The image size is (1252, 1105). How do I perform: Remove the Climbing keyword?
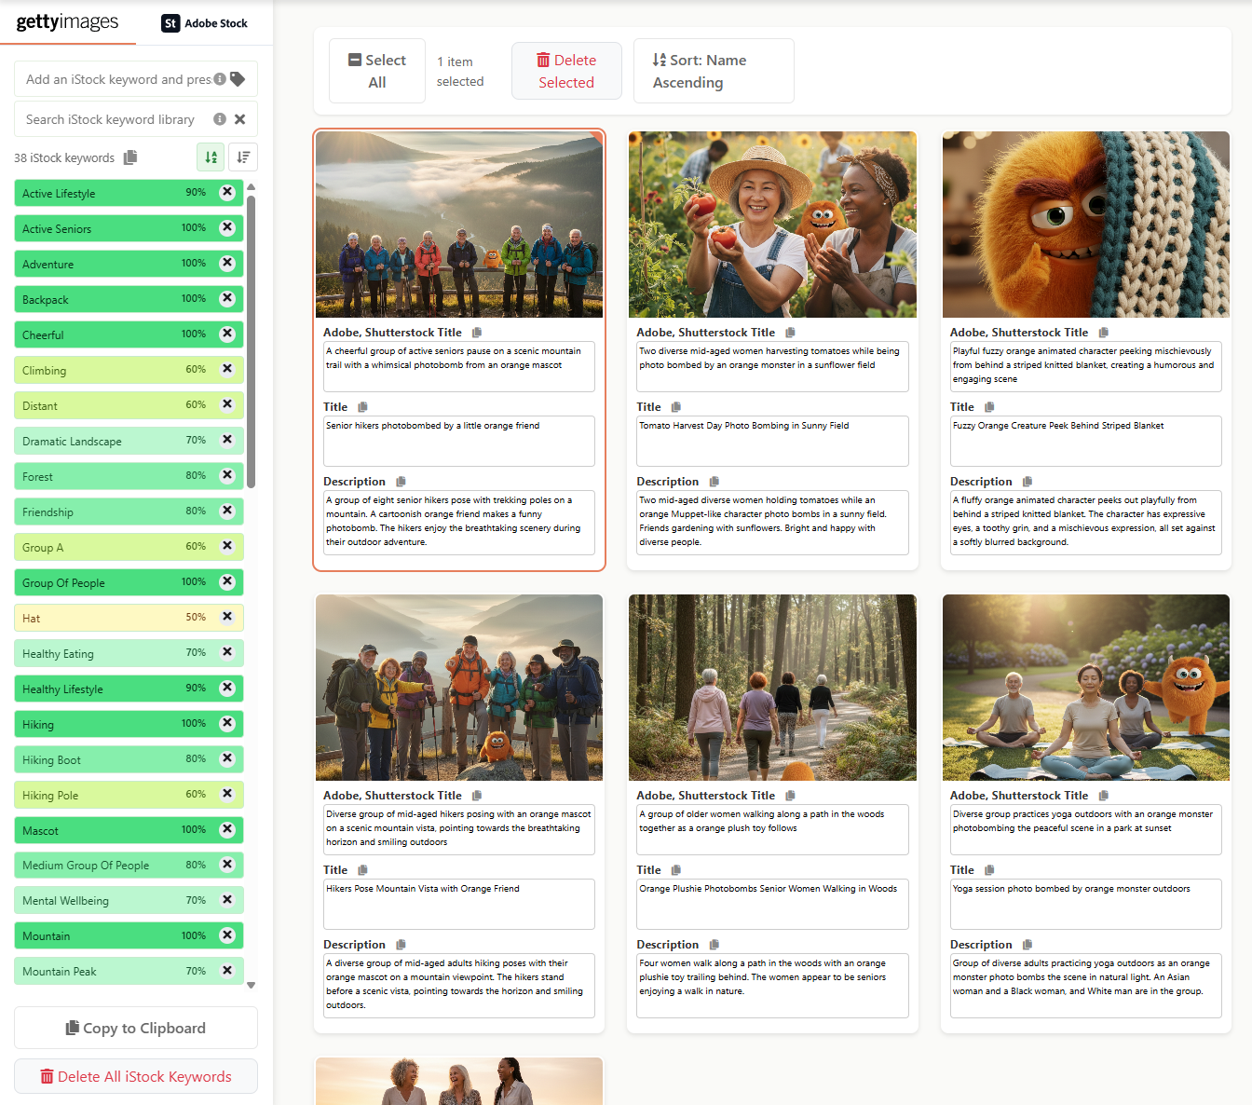coord(227,370)
